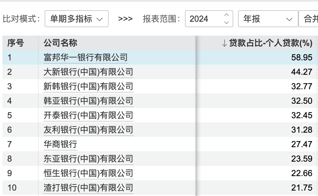Viewport: 318px width, 196px height.
Task: Open the 单期多指标 comparison mode dropdown
Action: click(76, 19)
